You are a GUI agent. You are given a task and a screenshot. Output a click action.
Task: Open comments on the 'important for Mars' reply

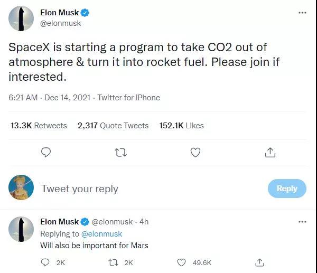click(x=45, y=262)
